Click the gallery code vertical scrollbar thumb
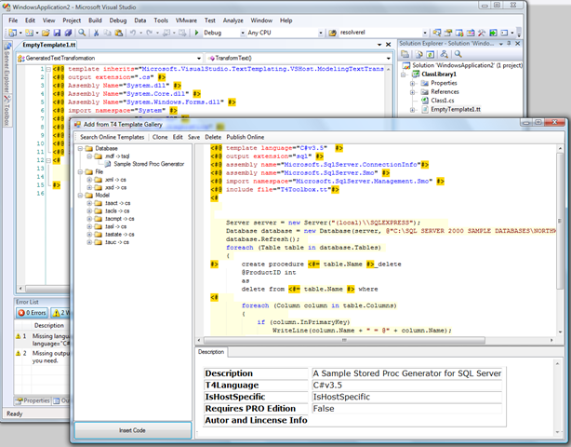Viewport: 571px width, 447px height. (560, 221)
